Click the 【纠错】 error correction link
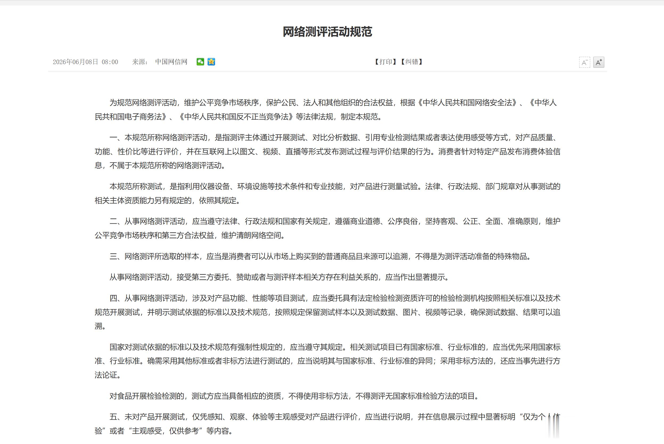The width and height of the screenshot is (664, 444). tap(411, 62)
